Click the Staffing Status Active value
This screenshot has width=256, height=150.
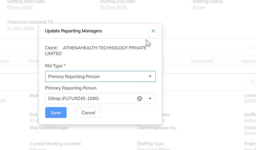pyautogui.click(x=199, y=8)
